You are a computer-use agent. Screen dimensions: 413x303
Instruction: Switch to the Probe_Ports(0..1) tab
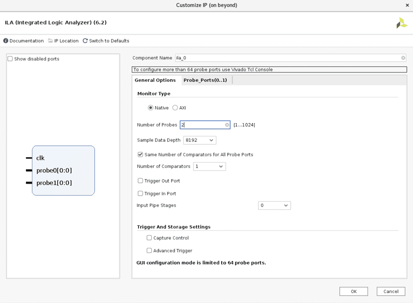click(205, 80)
